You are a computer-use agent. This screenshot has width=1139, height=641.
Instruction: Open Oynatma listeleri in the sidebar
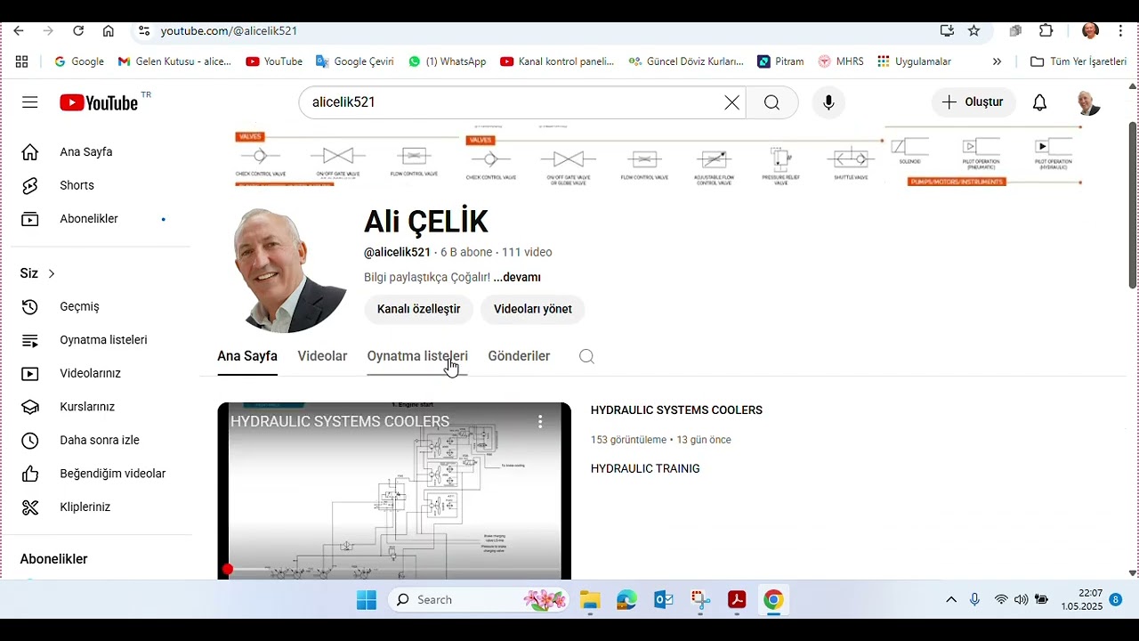pos(101,340)
